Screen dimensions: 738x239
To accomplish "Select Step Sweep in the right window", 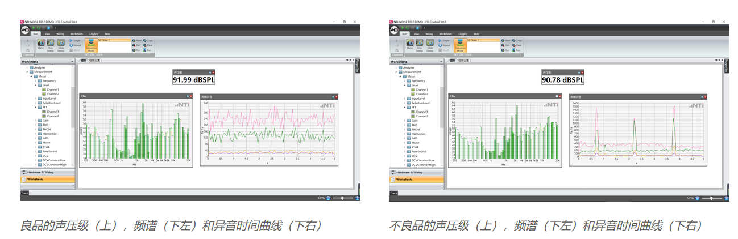I will click(420, 44).
